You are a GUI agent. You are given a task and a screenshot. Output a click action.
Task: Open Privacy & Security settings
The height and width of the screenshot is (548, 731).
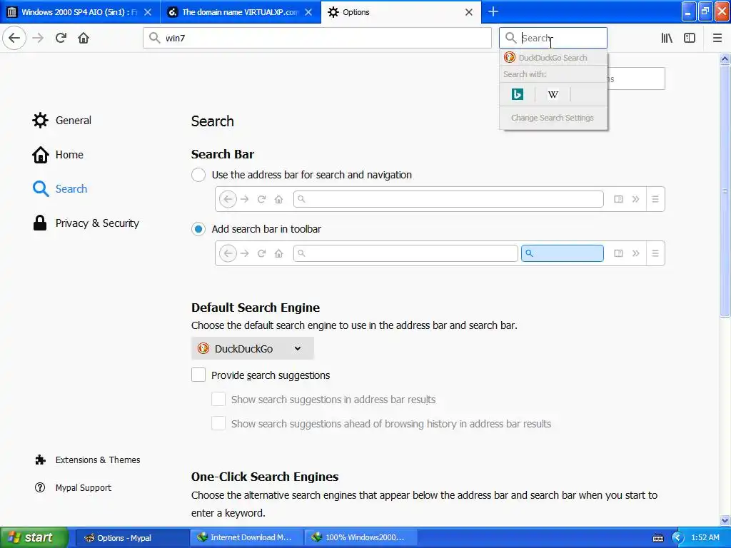click(x=86, y=223)
